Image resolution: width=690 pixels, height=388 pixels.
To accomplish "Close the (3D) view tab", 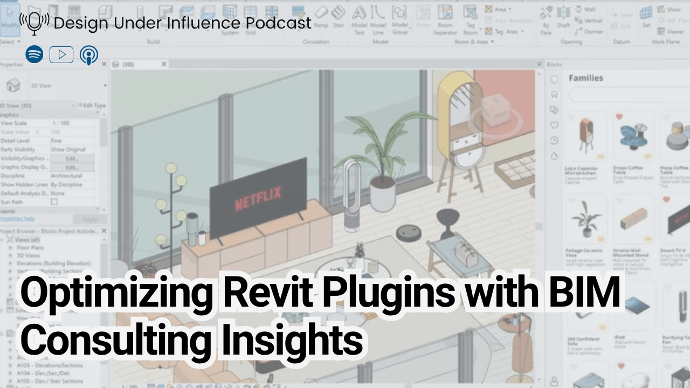I will pyautogui.click(x=164, y=64).
